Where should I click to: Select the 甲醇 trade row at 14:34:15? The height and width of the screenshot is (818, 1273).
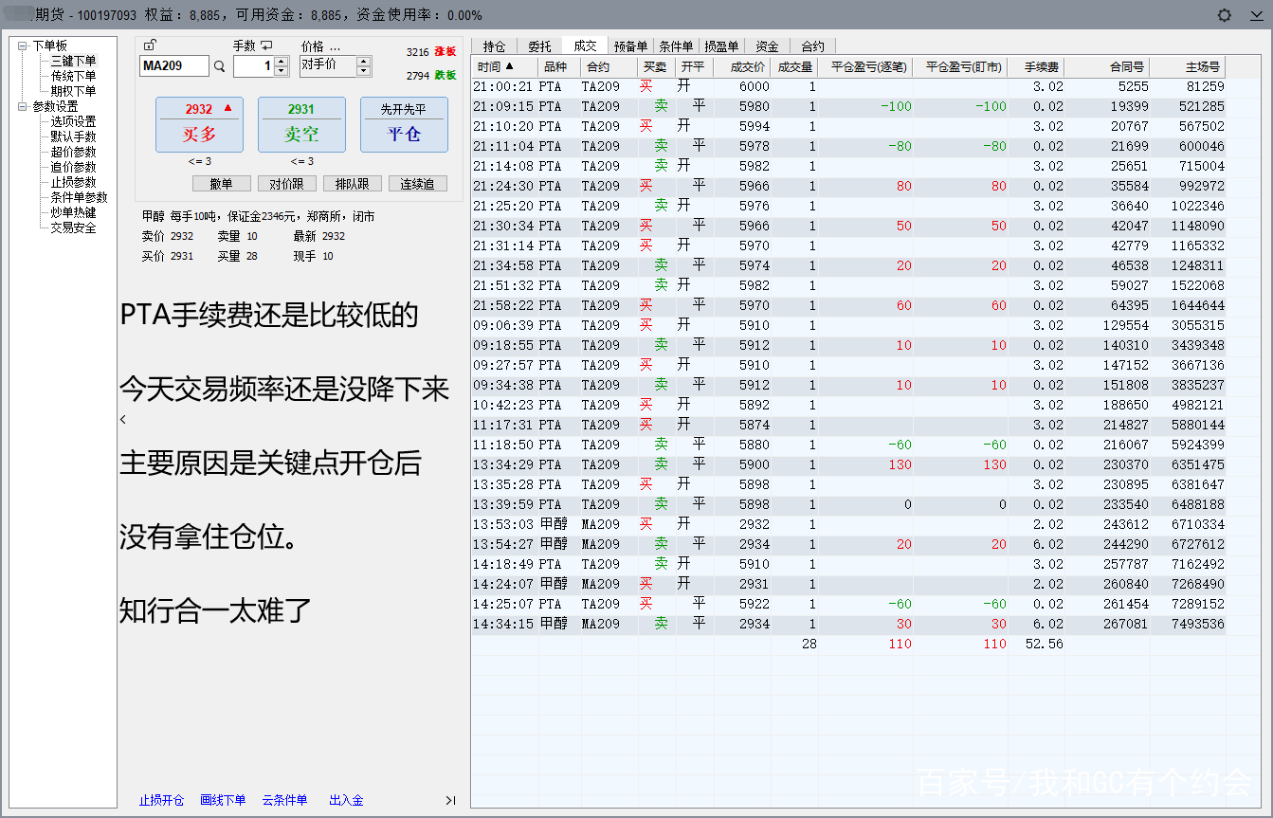(848, 624)
